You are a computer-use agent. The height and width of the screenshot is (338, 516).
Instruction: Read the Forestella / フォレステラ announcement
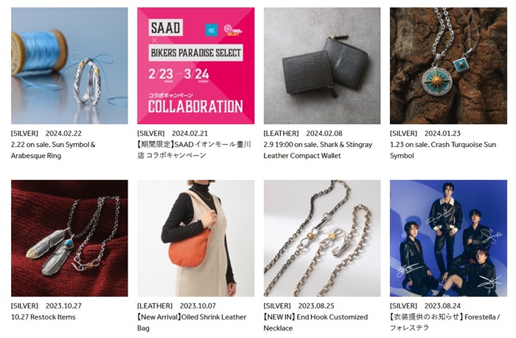(444, 323)
